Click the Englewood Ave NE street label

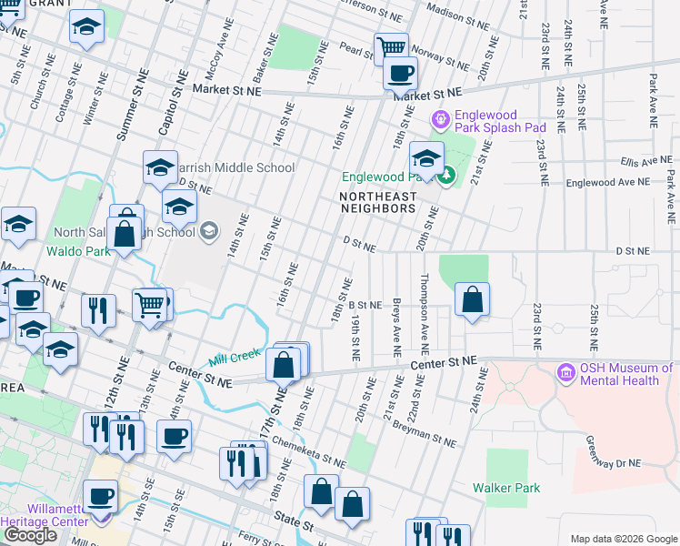pyautogui.click(x=608, y=182)
